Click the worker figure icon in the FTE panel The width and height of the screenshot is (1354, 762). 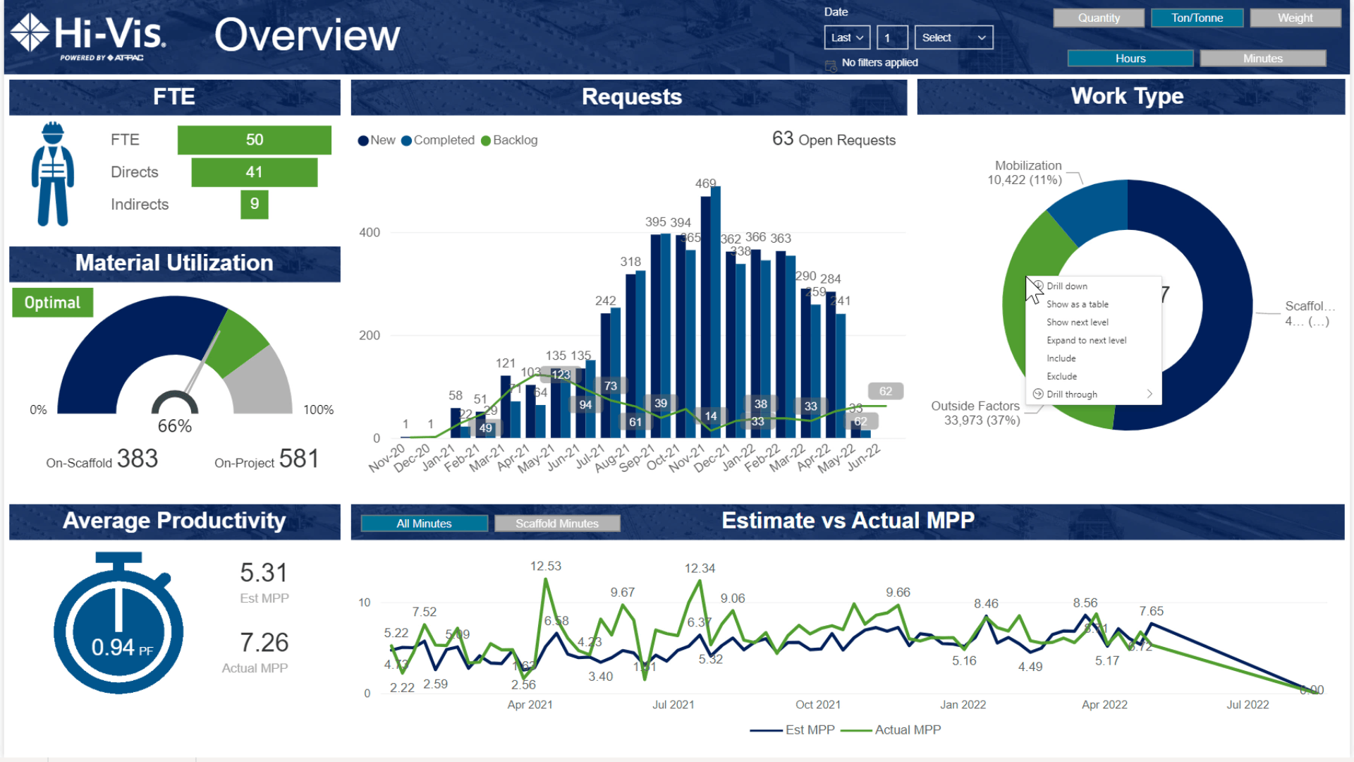click(51, 173)
